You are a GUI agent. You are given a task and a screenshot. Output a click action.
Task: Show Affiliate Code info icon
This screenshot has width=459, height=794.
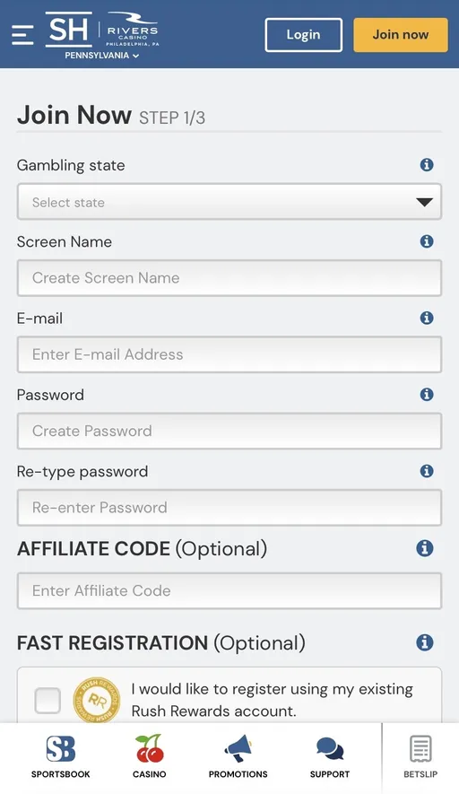point(425,548)
